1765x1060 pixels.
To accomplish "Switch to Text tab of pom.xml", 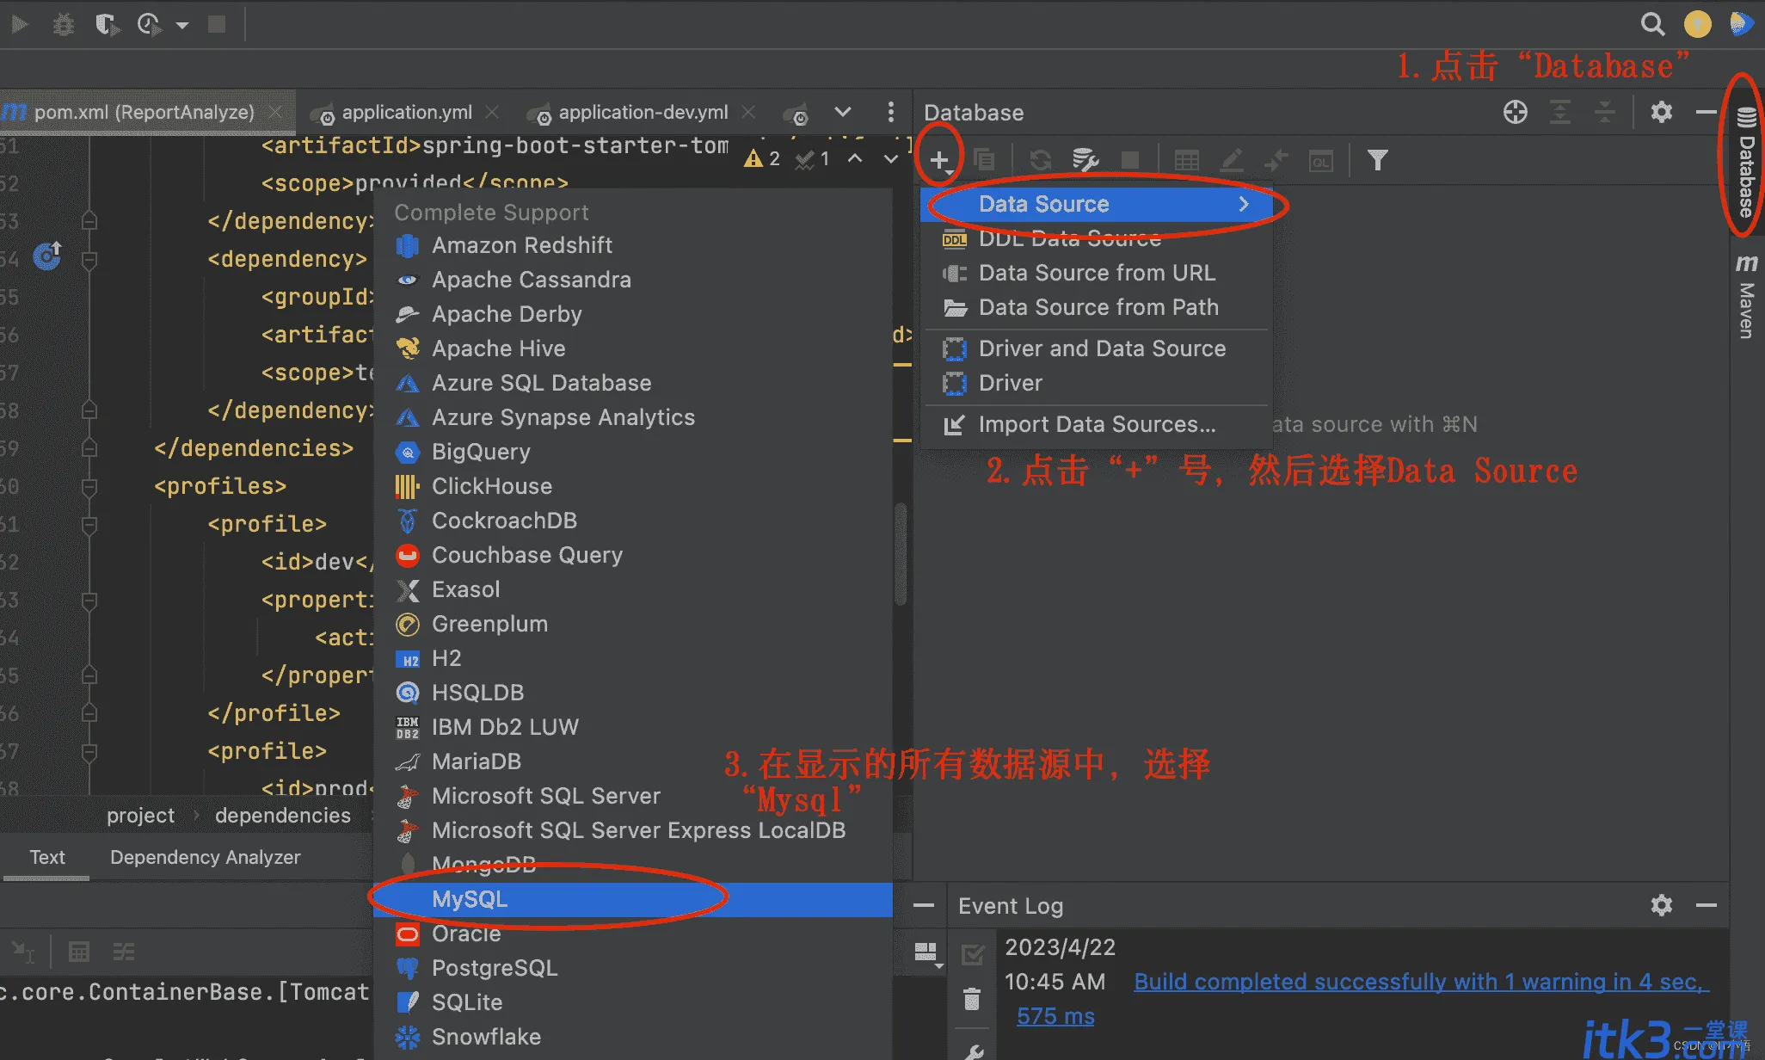I will (46, 857).
